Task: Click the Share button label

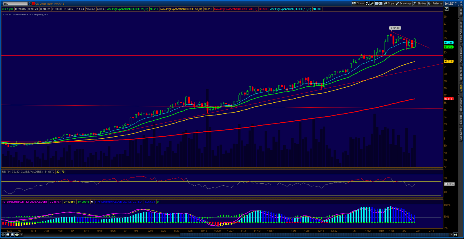Action: 360,3
